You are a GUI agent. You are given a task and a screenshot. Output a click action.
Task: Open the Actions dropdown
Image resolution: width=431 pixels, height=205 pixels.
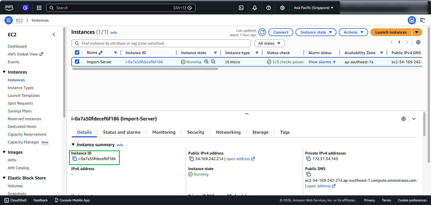pos(353,32)
